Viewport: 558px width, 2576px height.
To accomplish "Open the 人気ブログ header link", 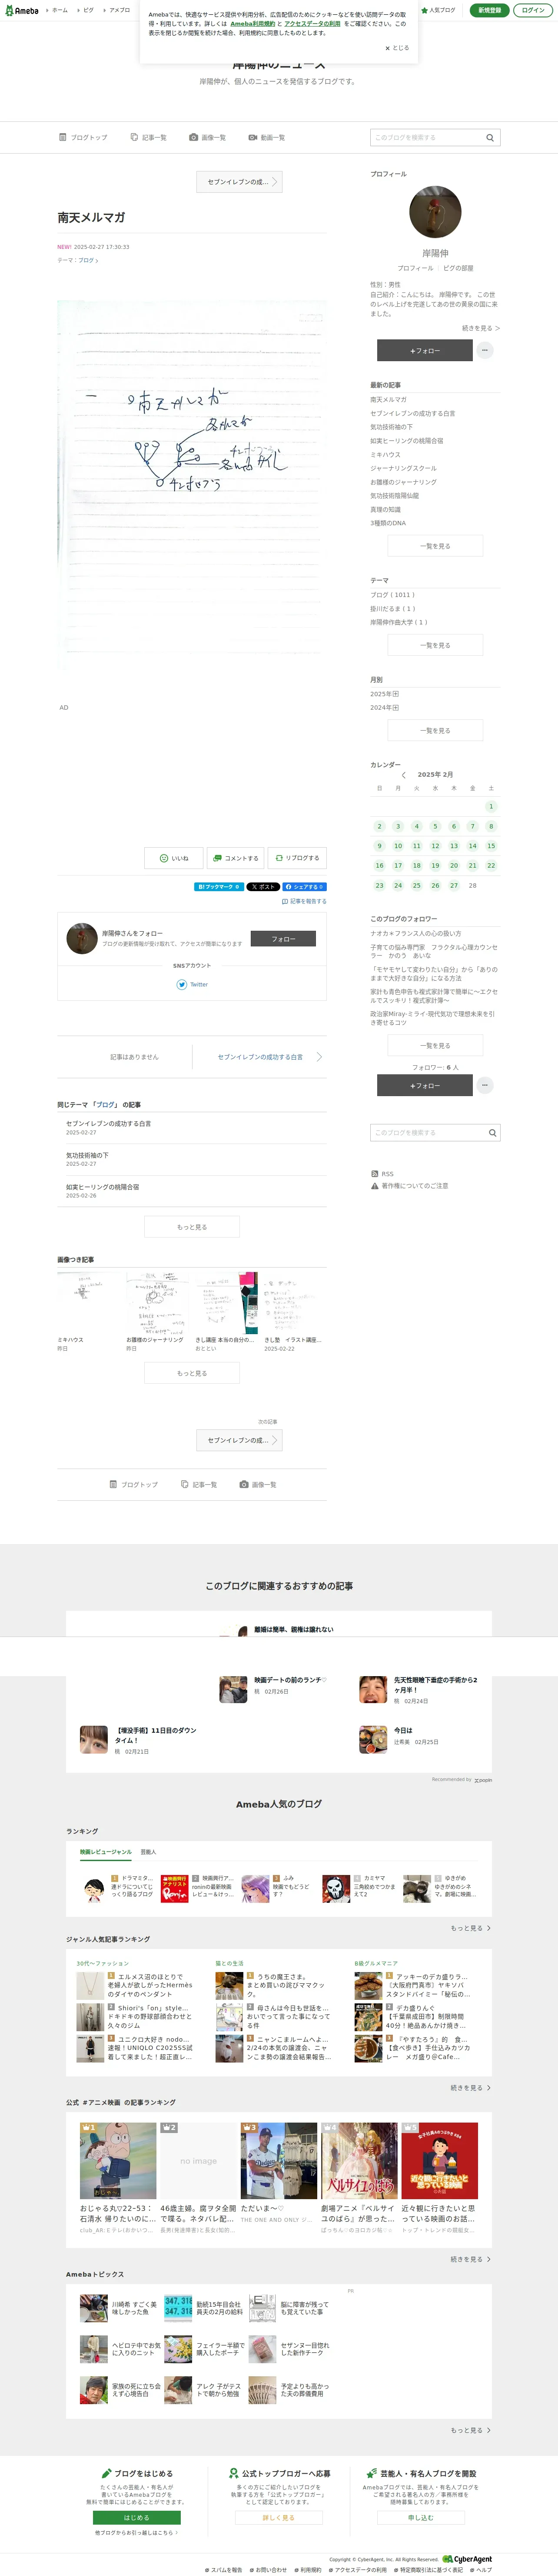I will point(438,10).
